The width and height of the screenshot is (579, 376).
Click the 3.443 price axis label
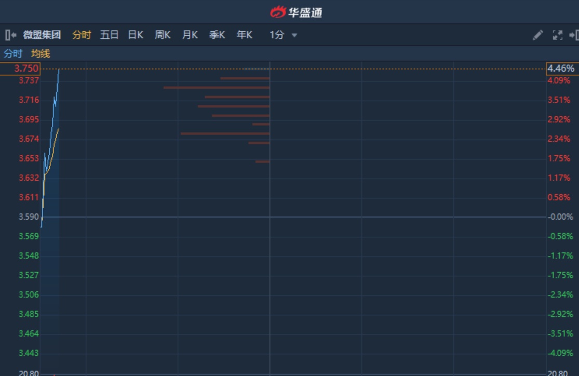pos(29,353)
